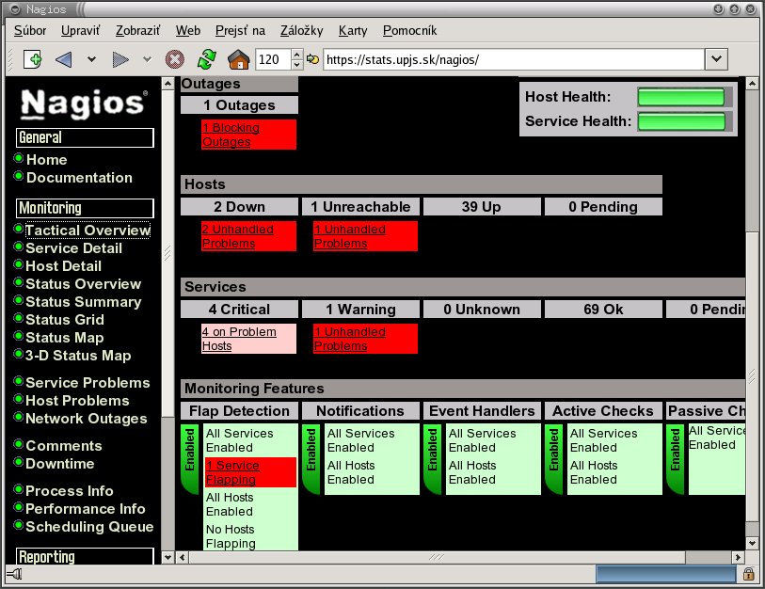The image size is (765, 589).
Task: Open the Documentation link
Action: pos(79,178)
